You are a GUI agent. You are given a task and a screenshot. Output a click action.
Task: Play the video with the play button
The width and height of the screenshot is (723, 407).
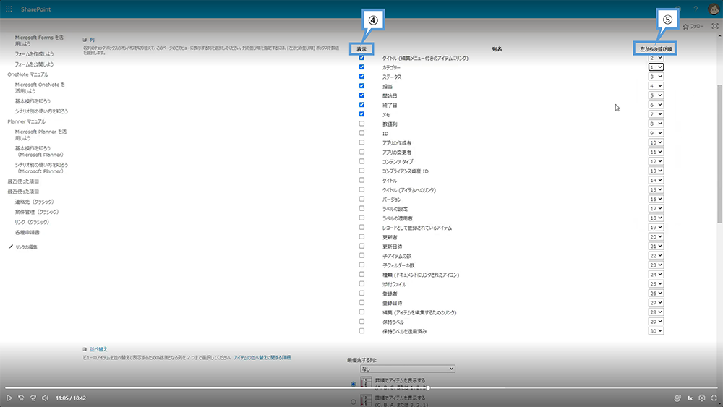pos(9,398)
